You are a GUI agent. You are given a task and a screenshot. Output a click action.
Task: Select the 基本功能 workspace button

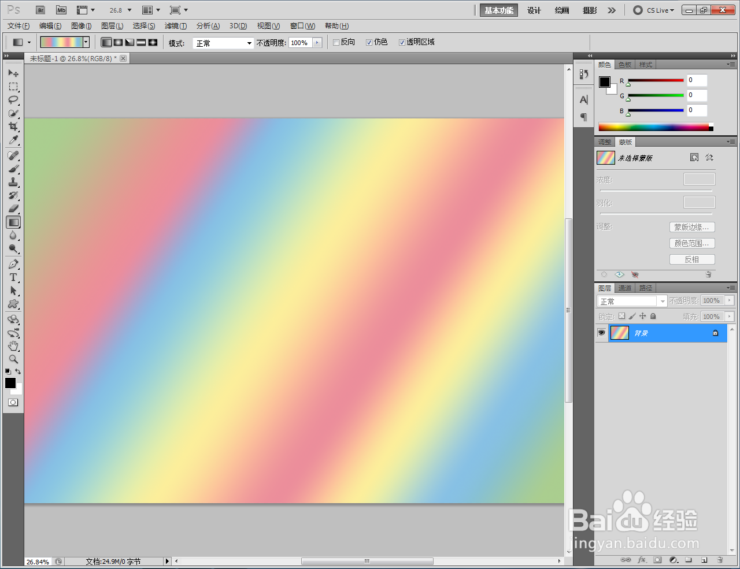pos(499,10)
